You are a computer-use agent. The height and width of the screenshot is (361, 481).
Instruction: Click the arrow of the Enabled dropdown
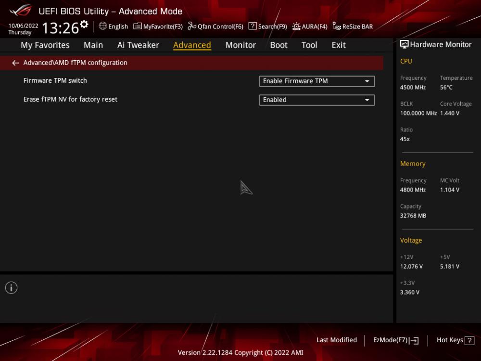point(367,100)
